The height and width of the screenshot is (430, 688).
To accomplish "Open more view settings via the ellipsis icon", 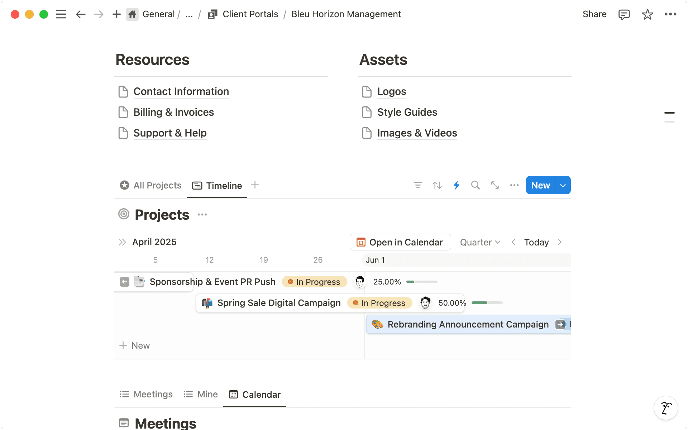I will pos(514,185).
